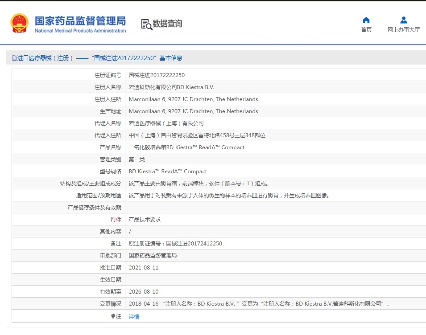This screenshot has width=426, height=335.
Task: Click 碧迪科斯化有限公司BD Kiestra B.V. value
Action: coord(171,87)
